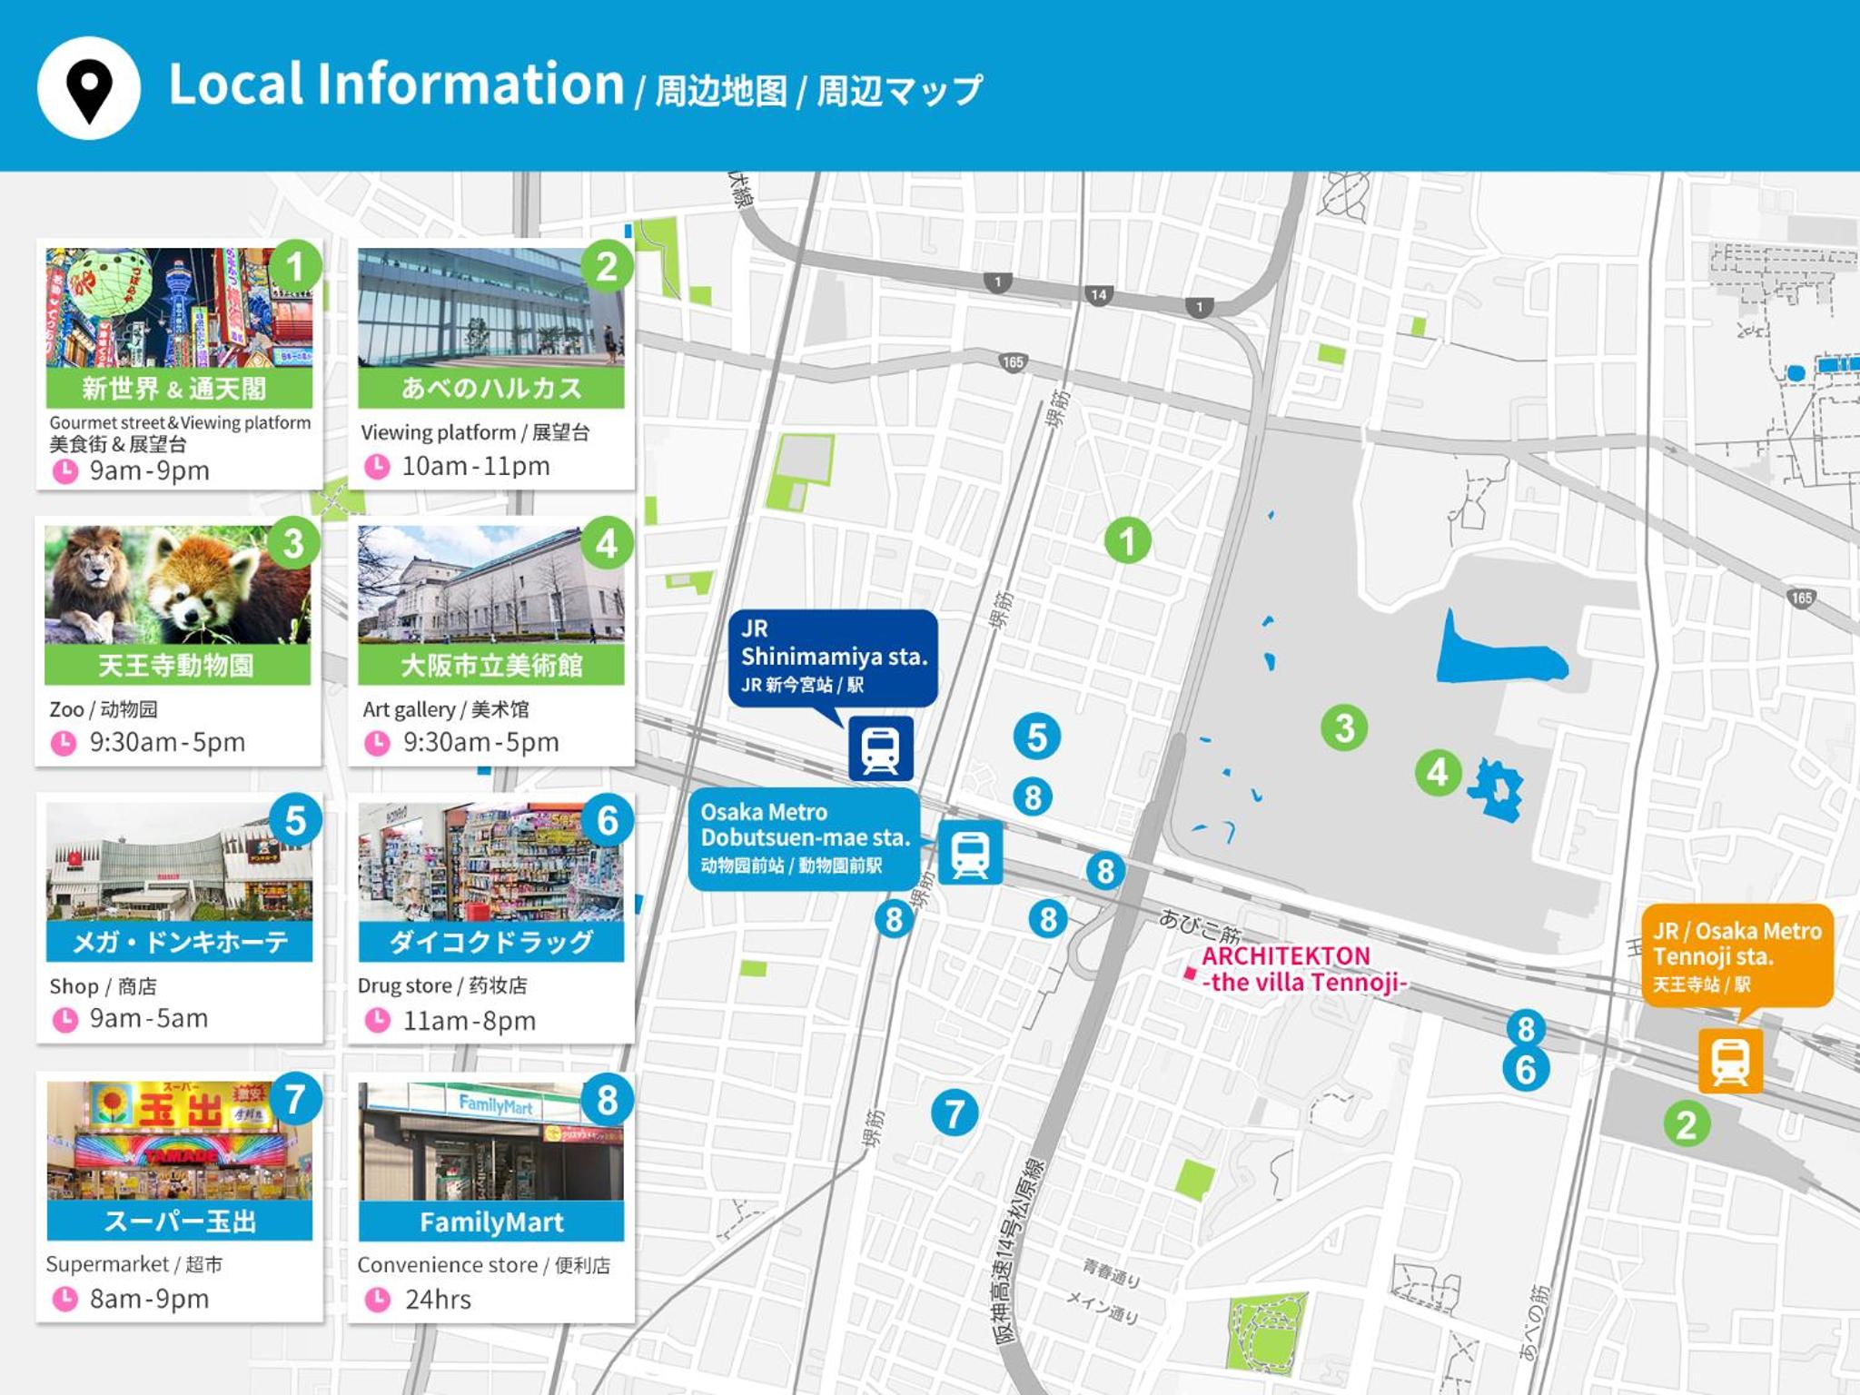Image resolution: width=1860 pixels, height=1395 pixels.
Task: Open the Super Tamade storefront photo
Action: pyautogui.click(x=179, y=1141)
